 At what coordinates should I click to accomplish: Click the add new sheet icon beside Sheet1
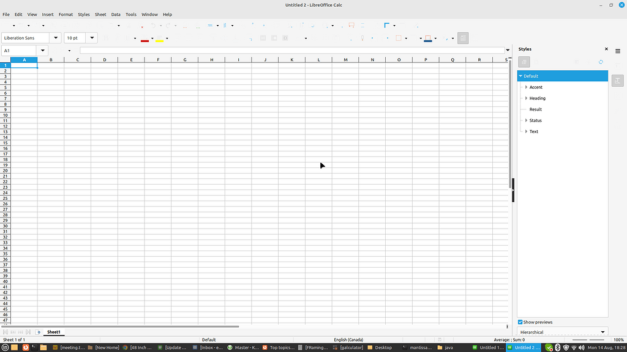(39, 332)
